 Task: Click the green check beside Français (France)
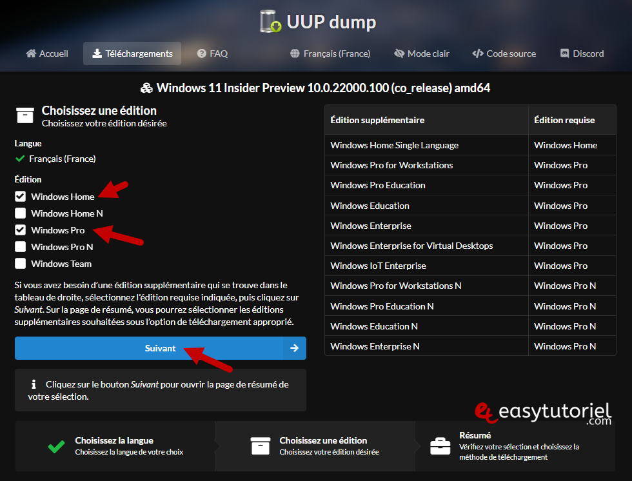tap(20, 159)
